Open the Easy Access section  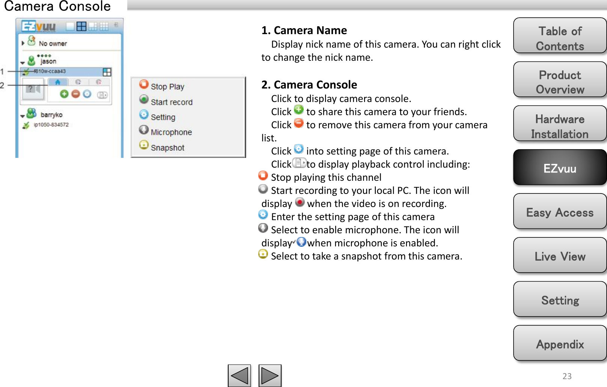[560, 211]
